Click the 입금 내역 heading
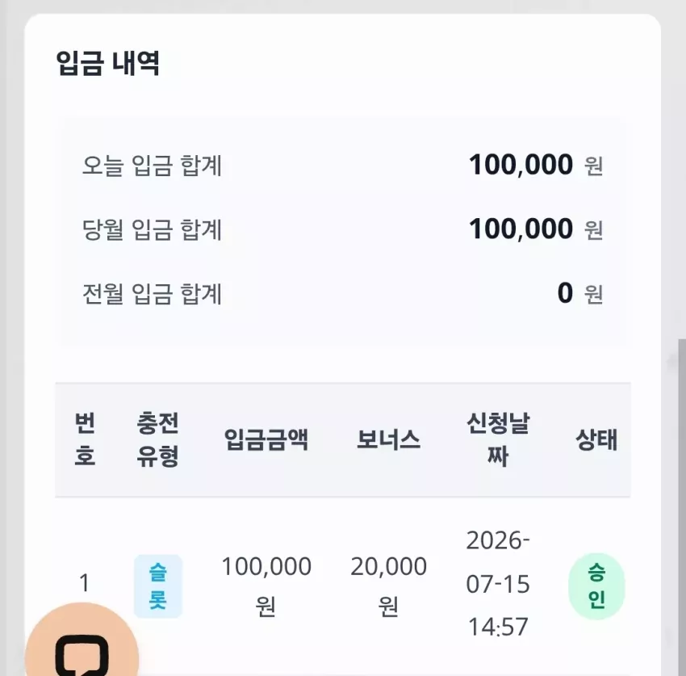This screenshot has height=676, width=686. [x=107, y=63]
